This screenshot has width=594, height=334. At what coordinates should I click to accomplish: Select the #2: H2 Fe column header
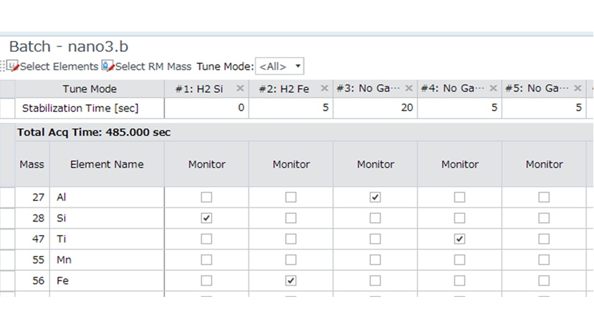pos(283,88)
